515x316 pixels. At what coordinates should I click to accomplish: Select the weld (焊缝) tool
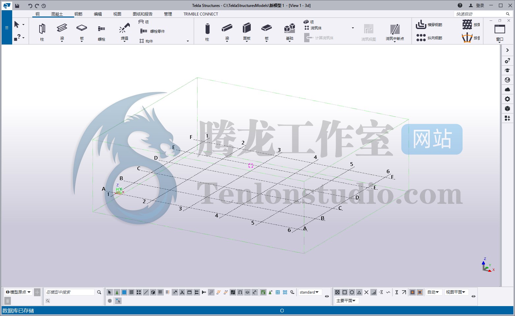point(124,32)
